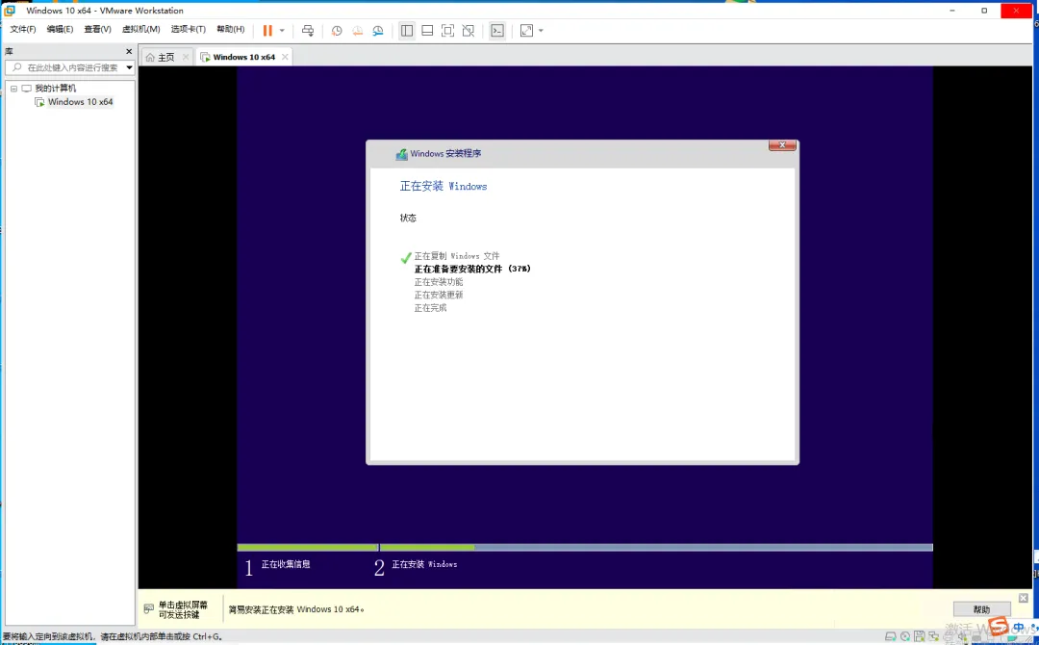The height and width of the screenshot is (645, 1039).
Task: Click the Unity mode toolbar icon
Action: [x=469, y=31]
